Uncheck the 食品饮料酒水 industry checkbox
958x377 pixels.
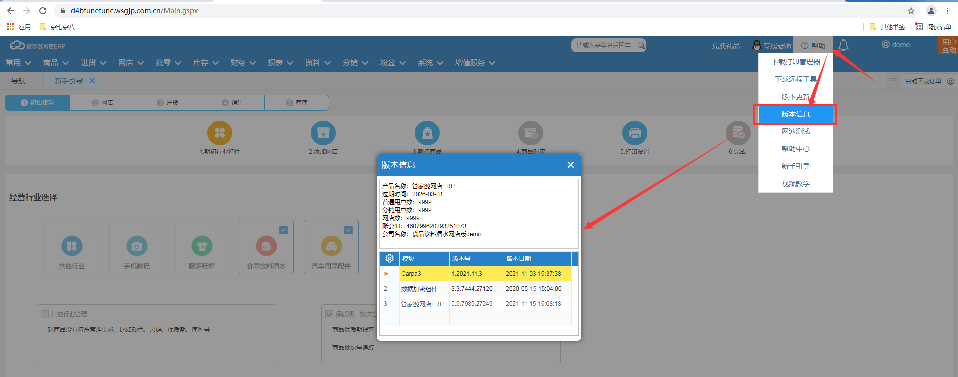[283, 230]
